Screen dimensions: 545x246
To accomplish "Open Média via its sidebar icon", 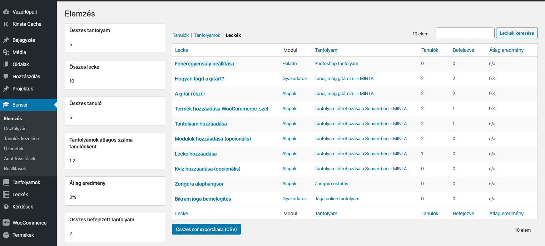I will click(6, 52).
